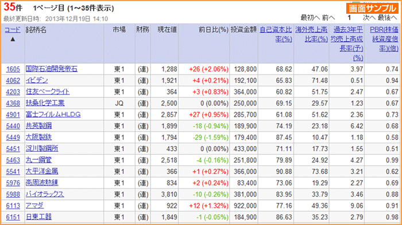Go to next page with 次へ

369,18
